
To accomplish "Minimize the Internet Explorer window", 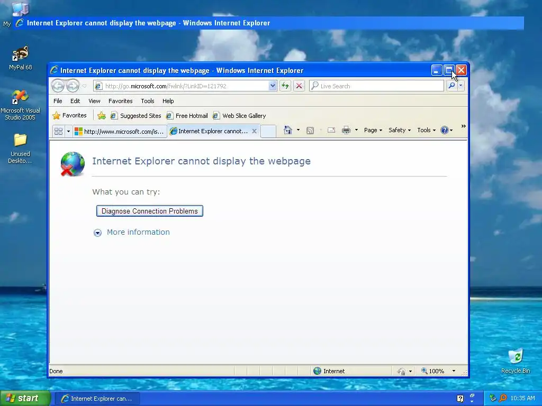I will pyautogui.click(x=437, y=70).
